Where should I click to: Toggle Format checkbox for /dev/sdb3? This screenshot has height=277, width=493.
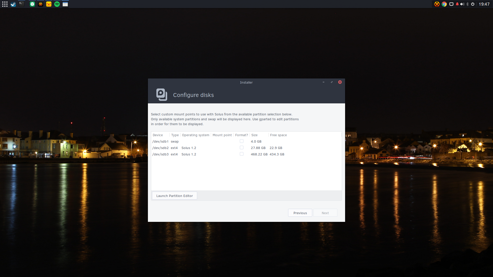(x=242, y=154)
